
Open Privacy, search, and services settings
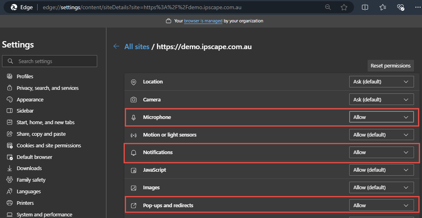click(47, 88)
